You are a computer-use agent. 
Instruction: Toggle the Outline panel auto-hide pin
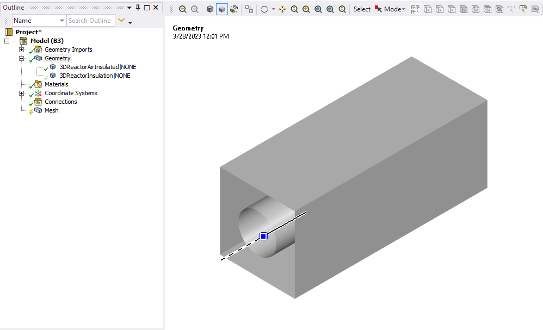pyautogui.click(x=138, y=7)
